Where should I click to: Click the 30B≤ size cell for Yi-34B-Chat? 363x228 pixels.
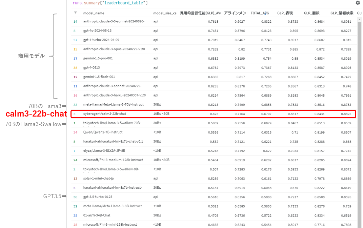click(x=157, y=215)
